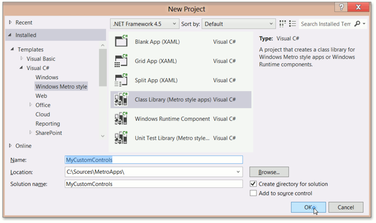376x223 pixels.
Task: Select Grid App (XAML) template name
Action: pos(156,61)
